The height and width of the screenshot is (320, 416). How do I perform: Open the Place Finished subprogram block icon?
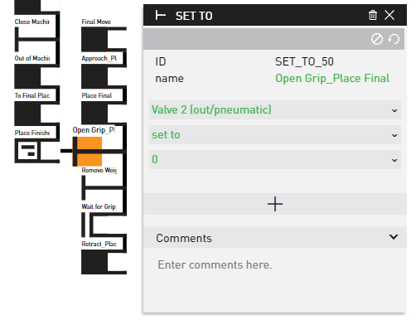pyautogui.click(x=27, y=151)
